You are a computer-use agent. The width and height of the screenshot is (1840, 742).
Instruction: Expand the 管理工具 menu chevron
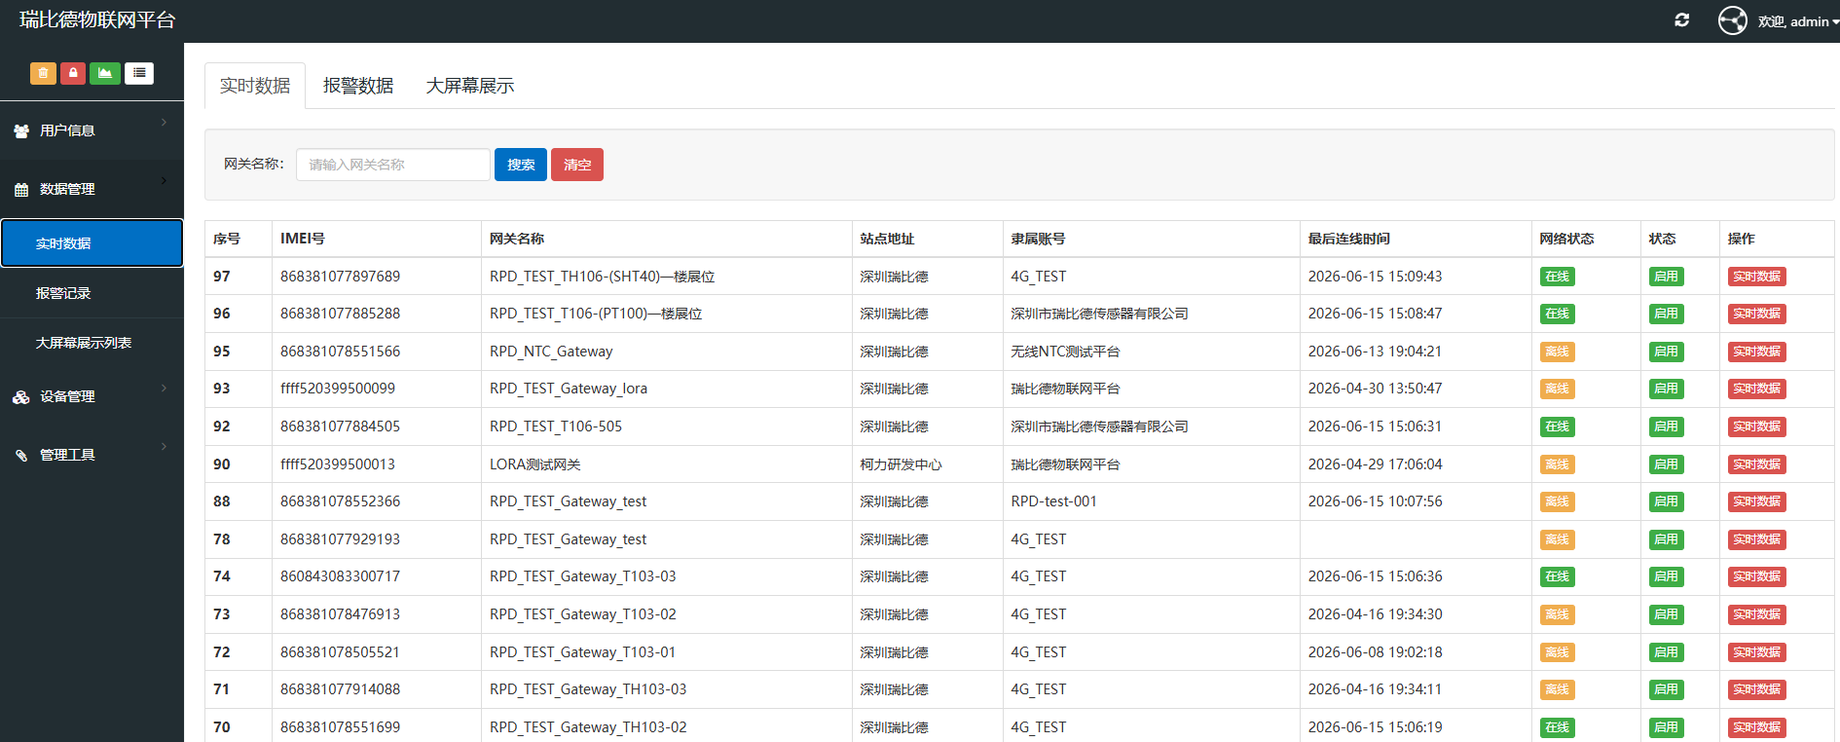point(164,446)
